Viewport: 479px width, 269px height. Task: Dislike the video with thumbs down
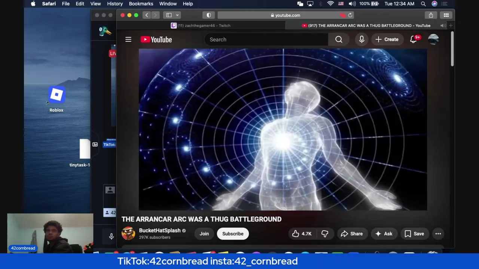pos(325,234)
